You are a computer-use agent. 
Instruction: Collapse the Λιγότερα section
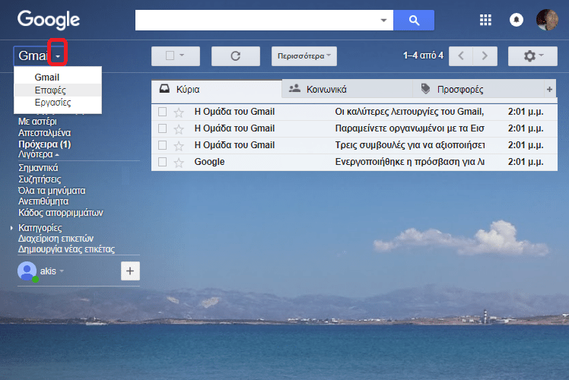(x=39, y=154)
